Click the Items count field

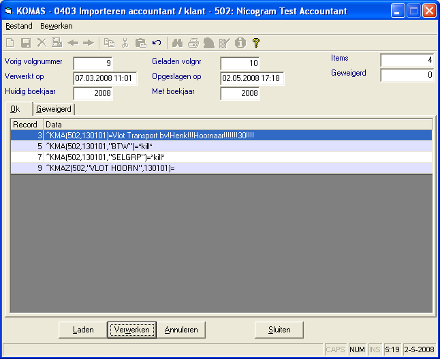click(x=407, y=60)
